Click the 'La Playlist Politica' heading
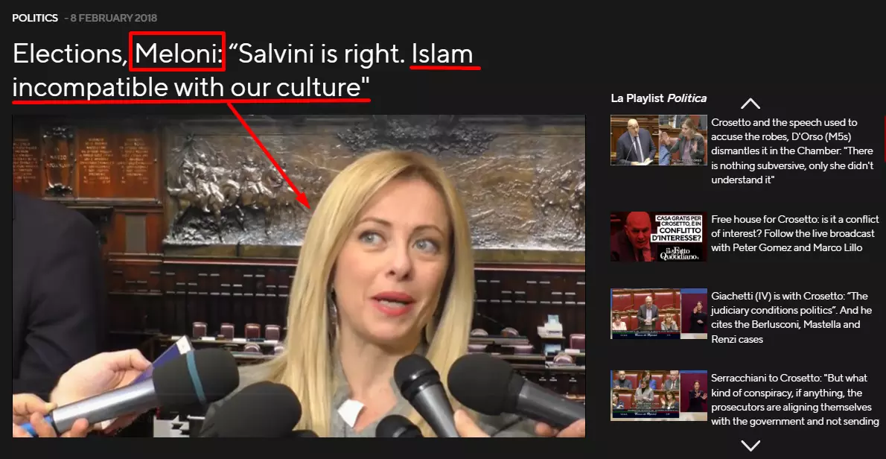 coord(658,98)
